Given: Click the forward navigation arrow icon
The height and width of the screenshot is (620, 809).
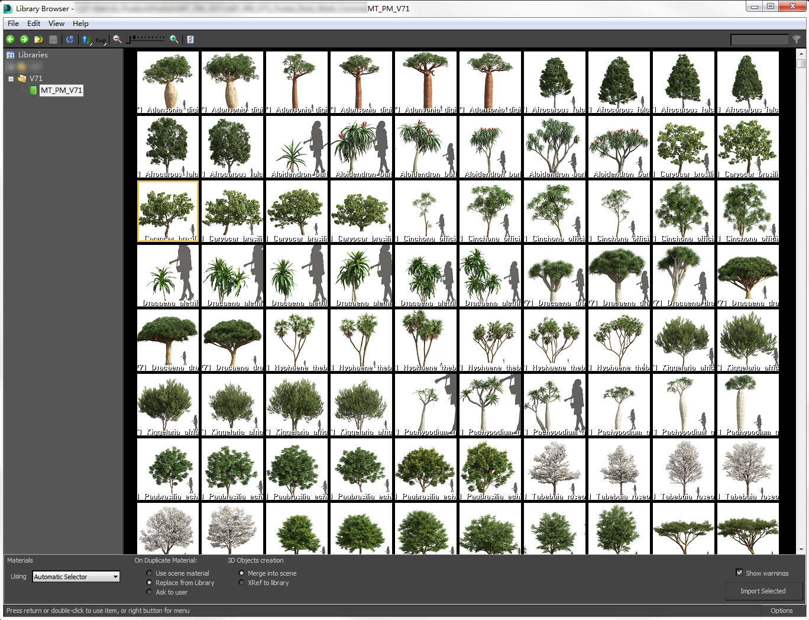Looking at the screenshot, I should 24,39.
